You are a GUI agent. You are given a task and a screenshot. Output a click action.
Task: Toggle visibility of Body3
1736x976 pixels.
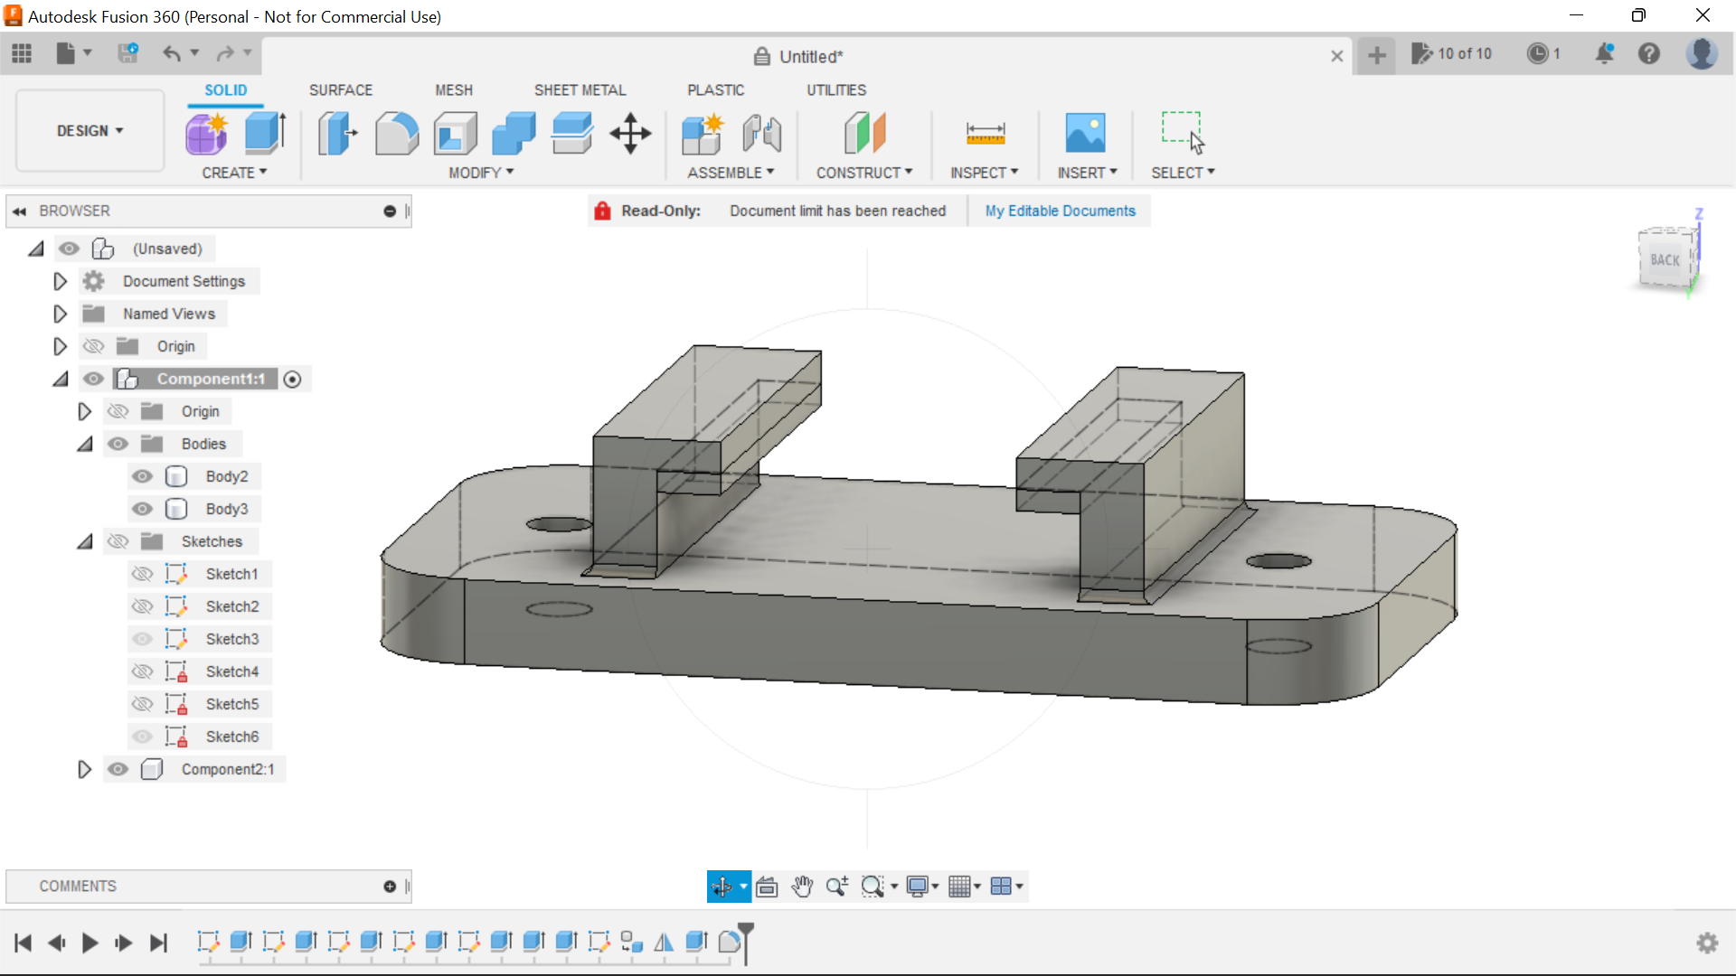(x=142, y=508)
